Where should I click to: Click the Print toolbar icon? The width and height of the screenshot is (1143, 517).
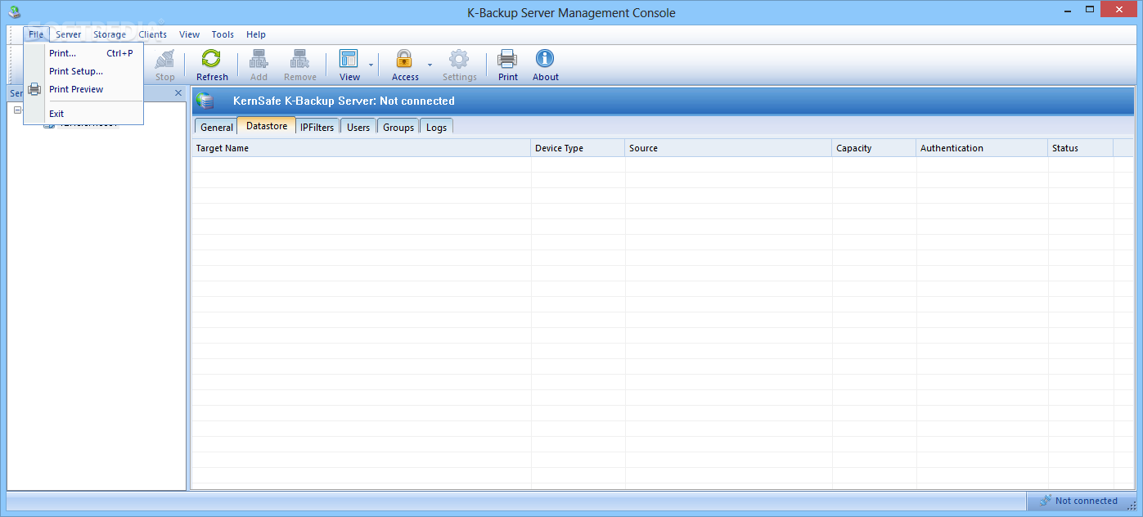(x=507, y=59)
